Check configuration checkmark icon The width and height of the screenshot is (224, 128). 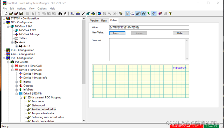tap(83, 13)
